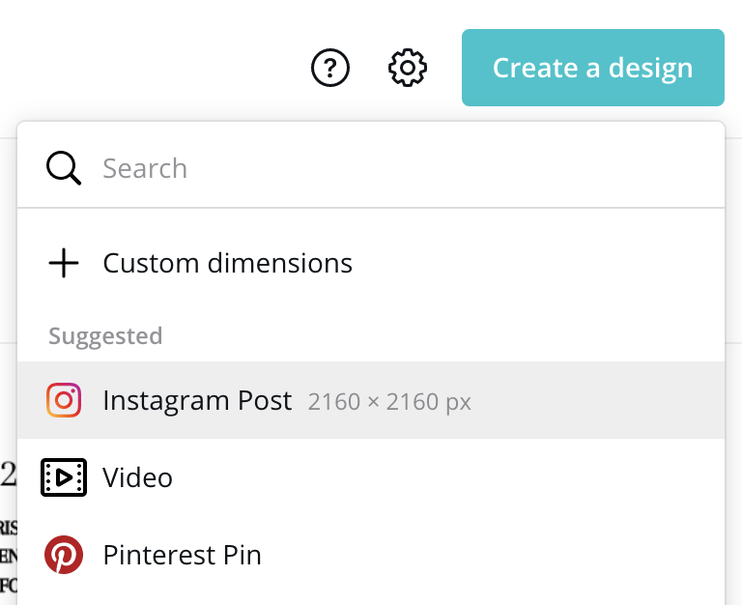Viewport: 742px width, 605px height.
Task: Click the Search placeholder text
Action: click(x=145, y=168)
